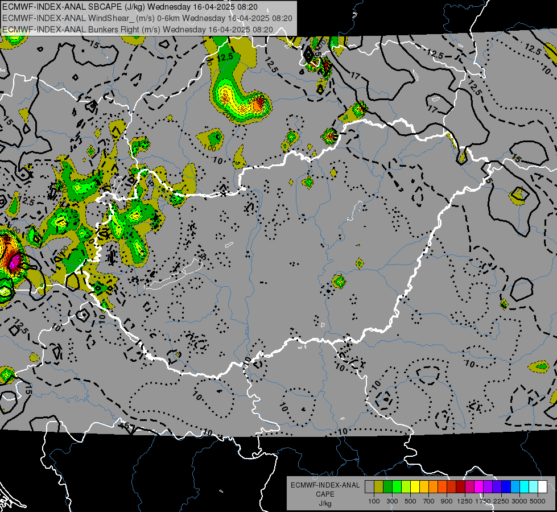Select the purple legend swatch after 1750
This screenshot has width=557, height=512.
[x=488, y=487]
